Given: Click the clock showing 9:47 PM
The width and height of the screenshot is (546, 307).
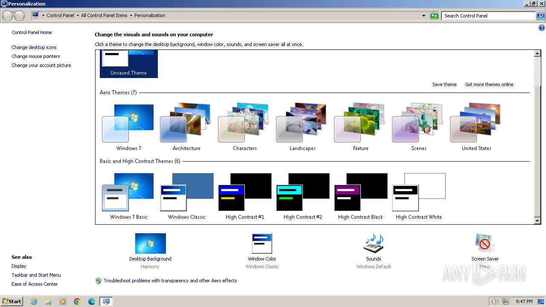Looking at the screenshot, I should pyautogui.click(x=524, y=301).
